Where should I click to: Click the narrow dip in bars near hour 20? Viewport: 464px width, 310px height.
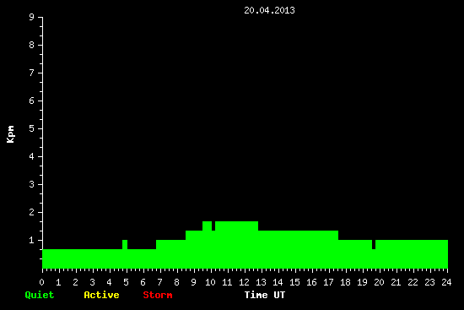point(374,244)
